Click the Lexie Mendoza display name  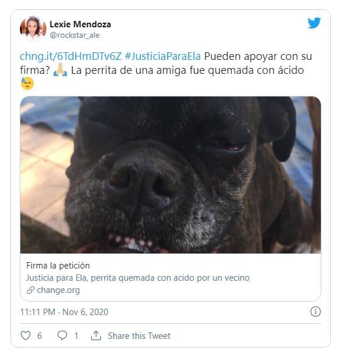(80, 24)
